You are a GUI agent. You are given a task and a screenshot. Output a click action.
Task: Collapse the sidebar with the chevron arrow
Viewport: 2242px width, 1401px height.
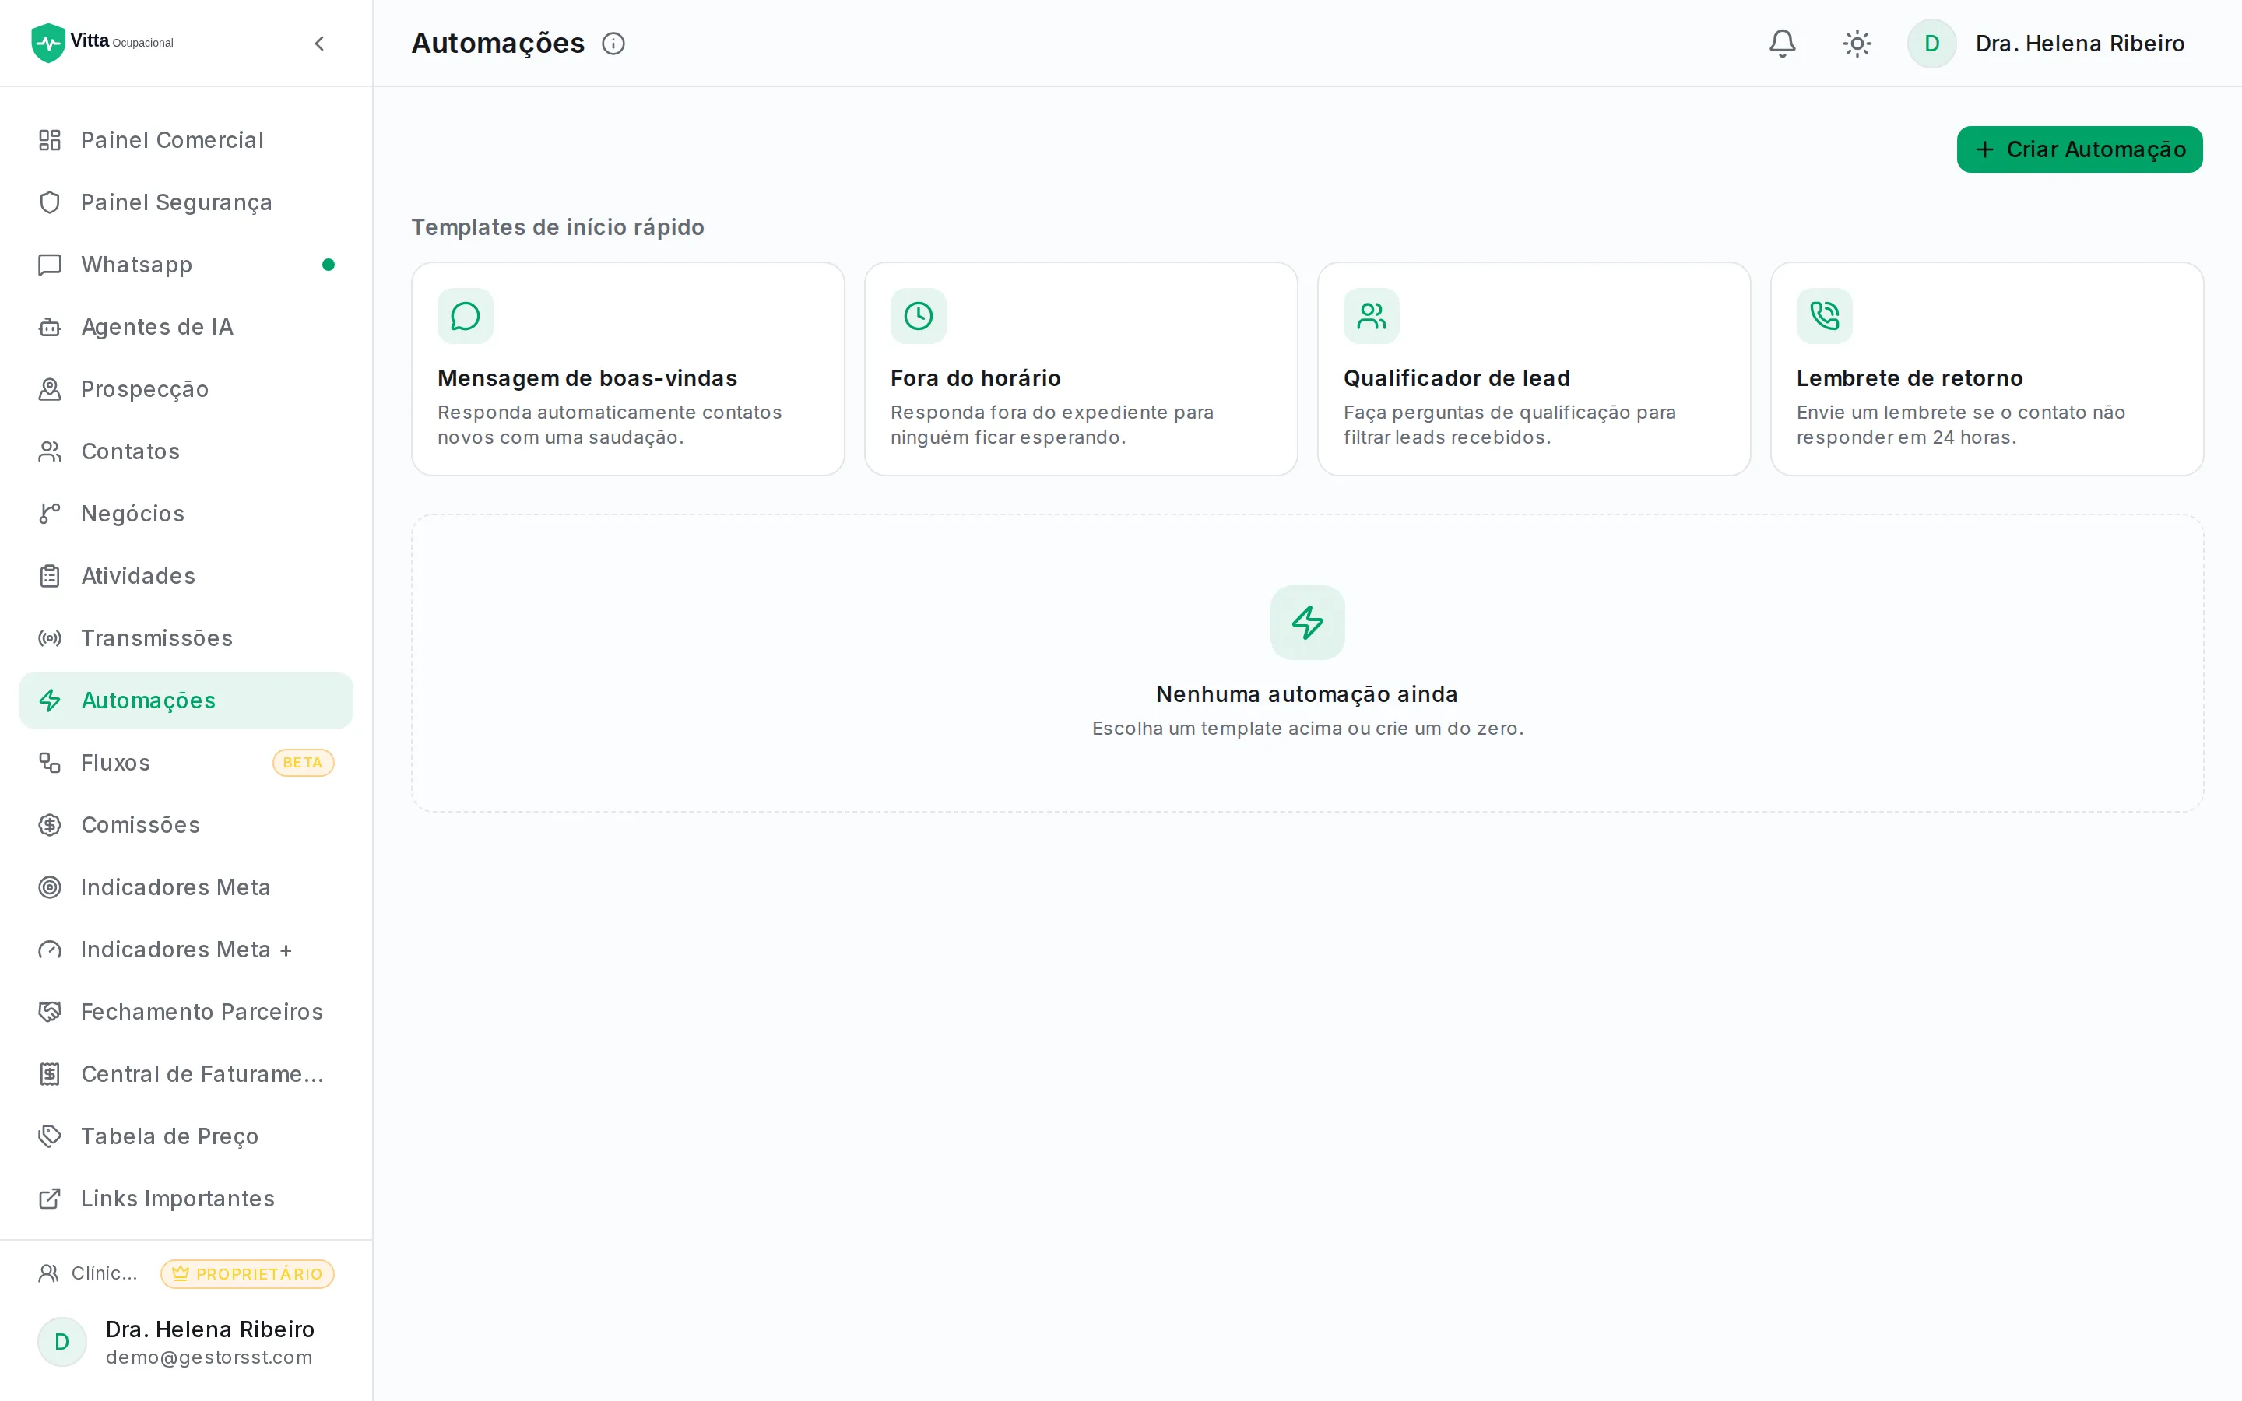[320, 44]
